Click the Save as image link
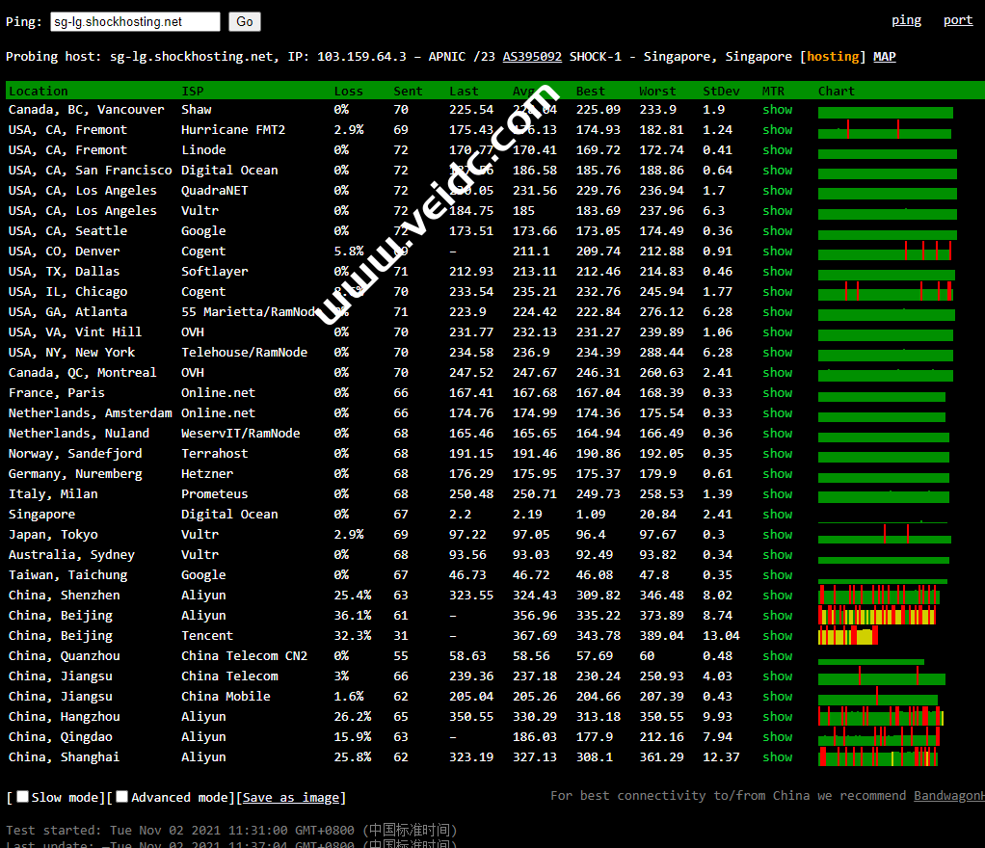The height and width of the screenshot is (848, 985). 290,798
